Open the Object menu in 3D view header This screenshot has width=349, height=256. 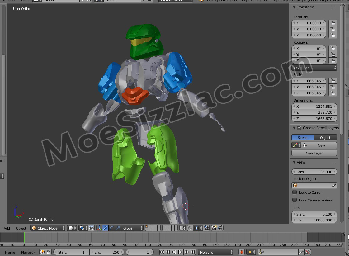pos(21,228)
